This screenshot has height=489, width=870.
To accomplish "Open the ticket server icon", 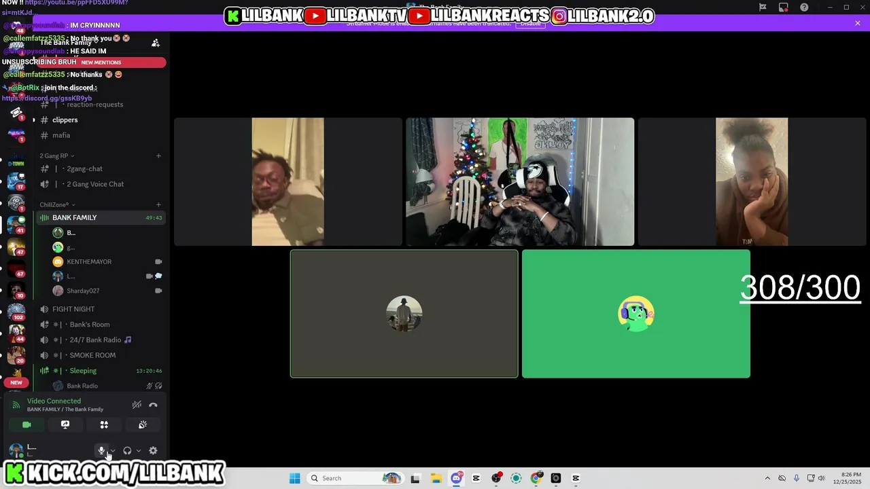I will pos(16,112).
